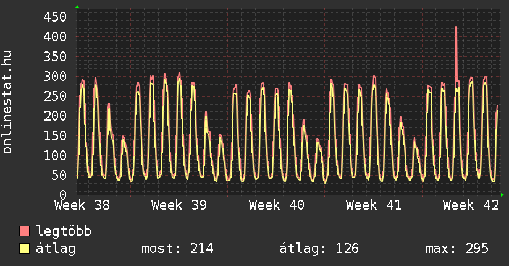
Task: Click the 300 y-axis label
Action: coord(54,76)
